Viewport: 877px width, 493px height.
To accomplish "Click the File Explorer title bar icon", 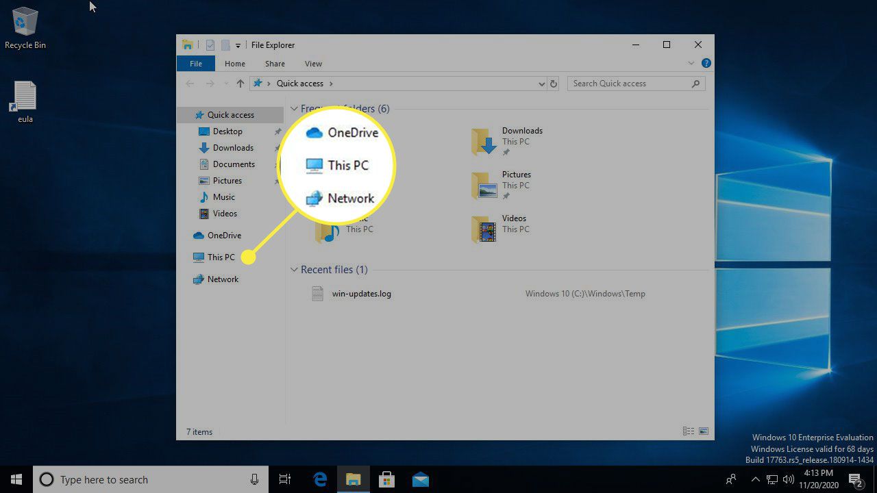I will point(187,45).
